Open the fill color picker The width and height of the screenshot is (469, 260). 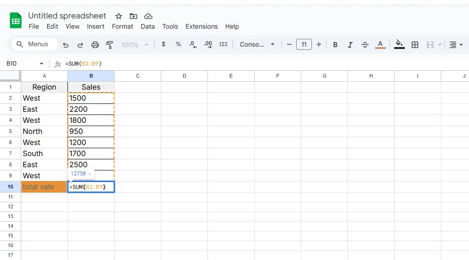400,45
